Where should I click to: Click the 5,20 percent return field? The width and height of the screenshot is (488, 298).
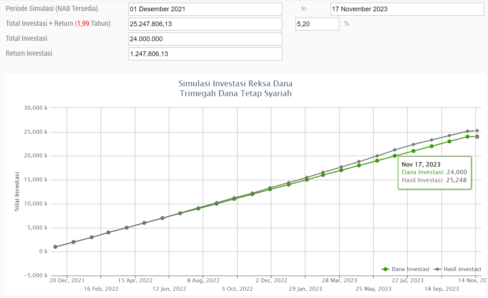[317, 24]
